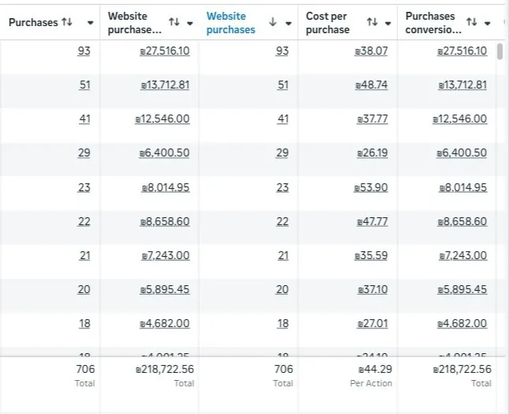Sort by Purchases conversion value arrows
Image resolution: width=509 pixels, height=414 pixels.
471,22
